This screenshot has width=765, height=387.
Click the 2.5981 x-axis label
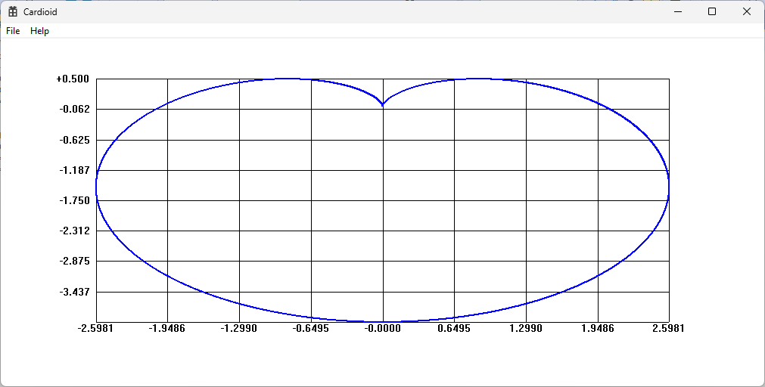[x=668, y=329]
